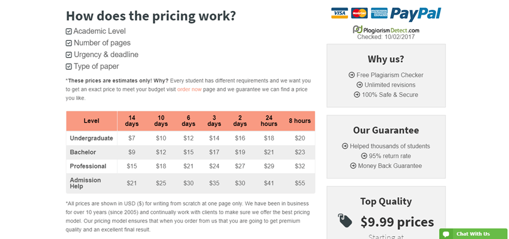Click the chat bubble icon in the chat widget

click(446, 234)
